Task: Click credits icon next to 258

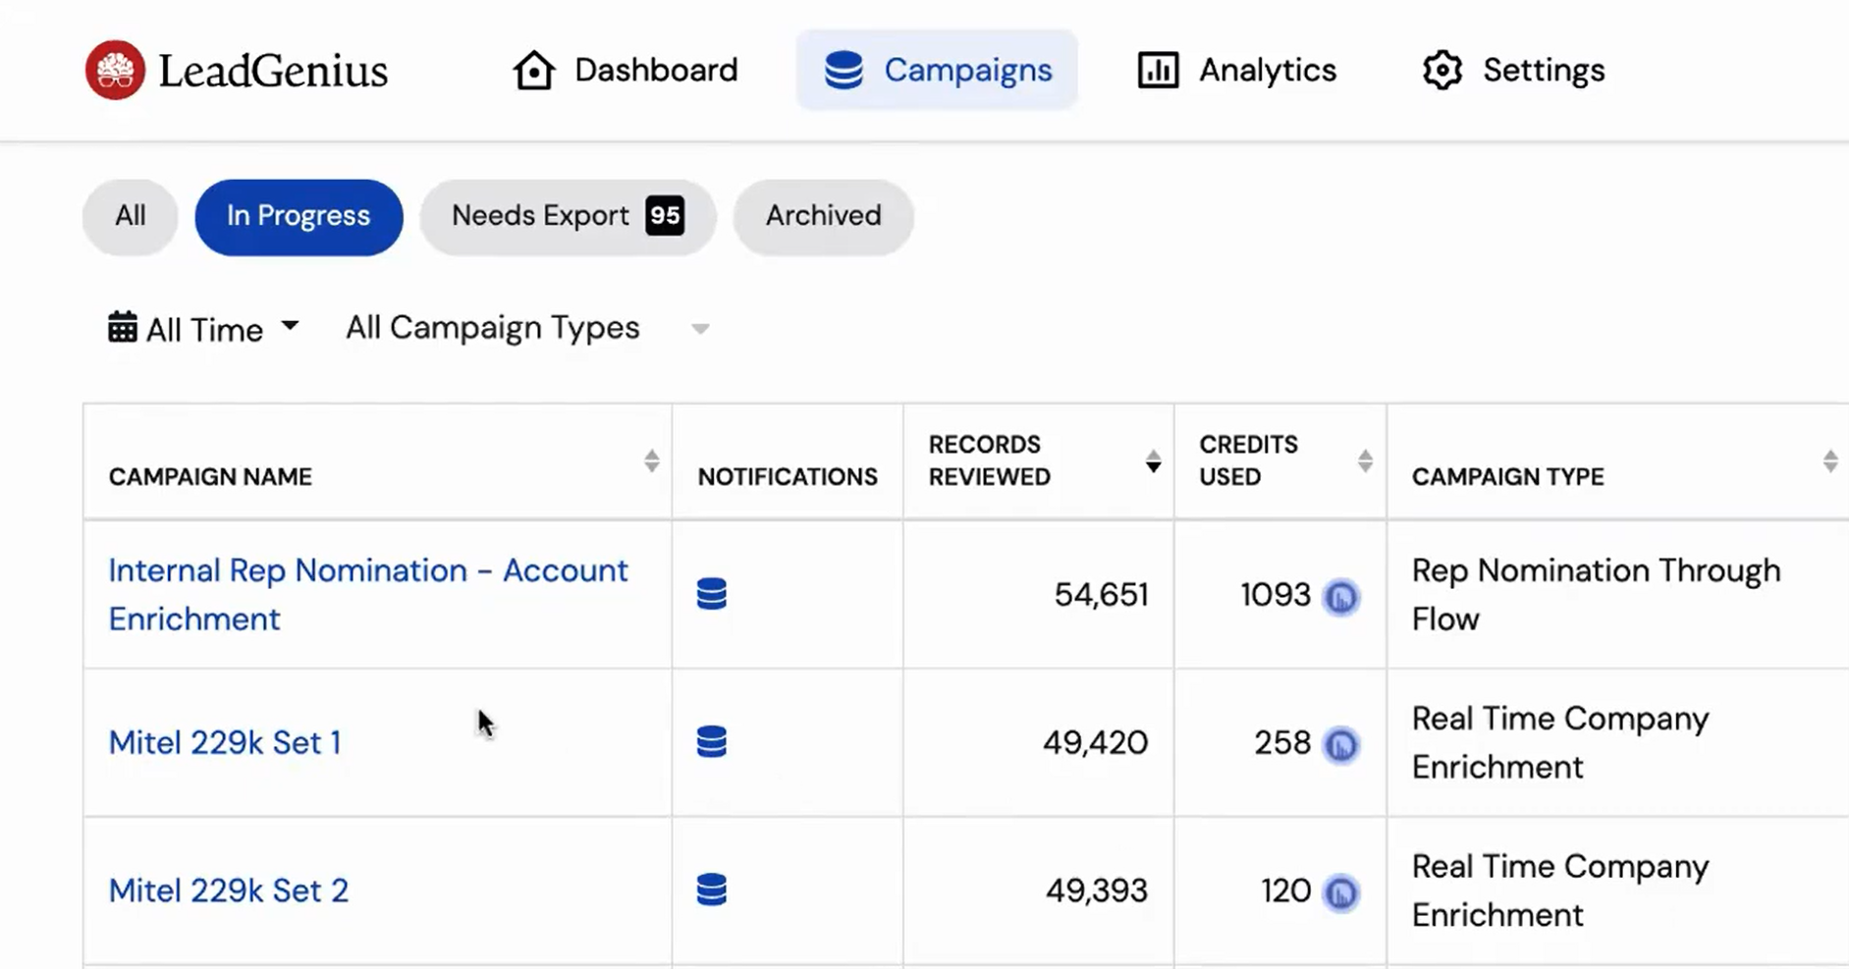Action: point(1341,745)
